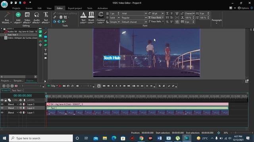
Task: Select the speech bubble tooltip tool
Action: (46, 58)
